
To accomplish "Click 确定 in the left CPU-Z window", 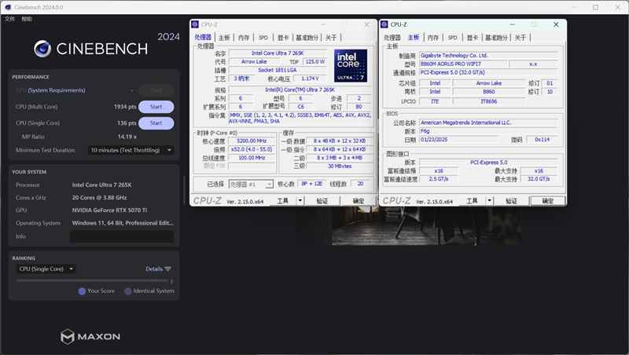I will (359, 201).
